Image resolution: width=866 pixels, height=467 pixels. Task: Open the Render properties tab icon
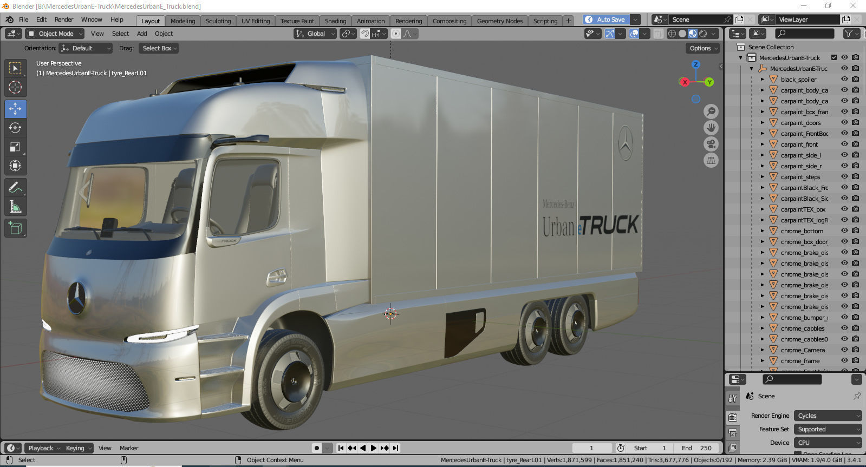tap(733, 417)
